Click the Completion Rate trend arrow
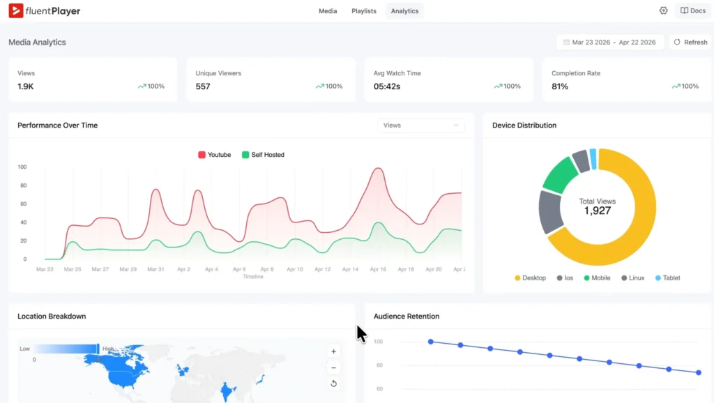 pyautogui.click(x=676, y=86)
